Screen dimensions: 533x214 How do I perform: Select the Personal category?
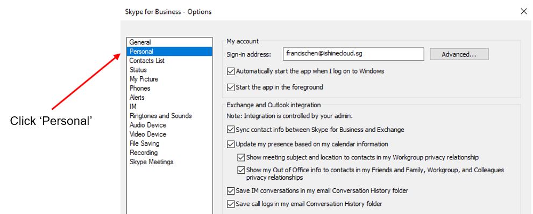pos(169,51)
